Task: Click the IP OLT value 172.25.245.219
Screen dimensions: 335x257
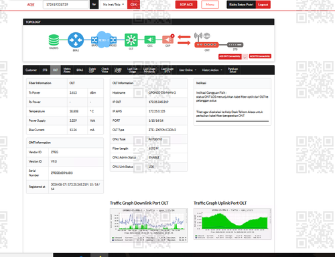Action: click(159, 102)
